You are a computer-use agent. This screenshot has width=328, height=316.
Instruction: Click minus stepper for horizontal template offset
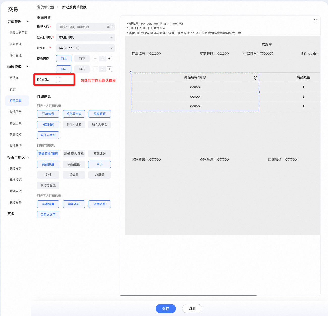pyautogui.click(x=95, y=69)
